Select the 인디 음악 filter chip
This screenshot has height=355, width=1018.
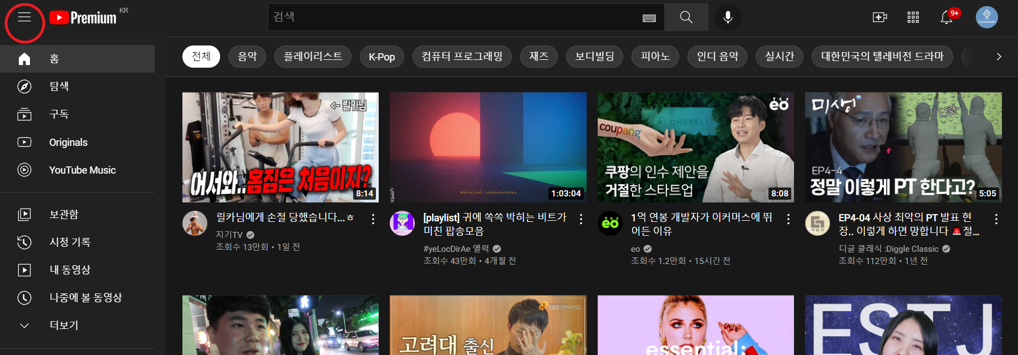(x=717, y=57)
